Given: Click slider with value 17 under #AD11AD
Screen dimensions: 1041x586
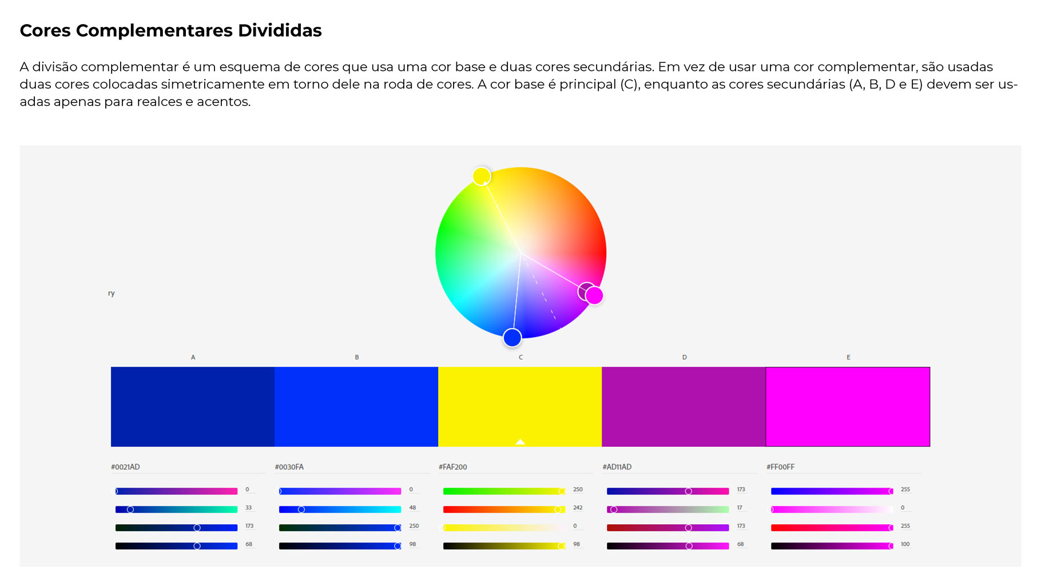Looking at the screenshot, I should point(667,509).
